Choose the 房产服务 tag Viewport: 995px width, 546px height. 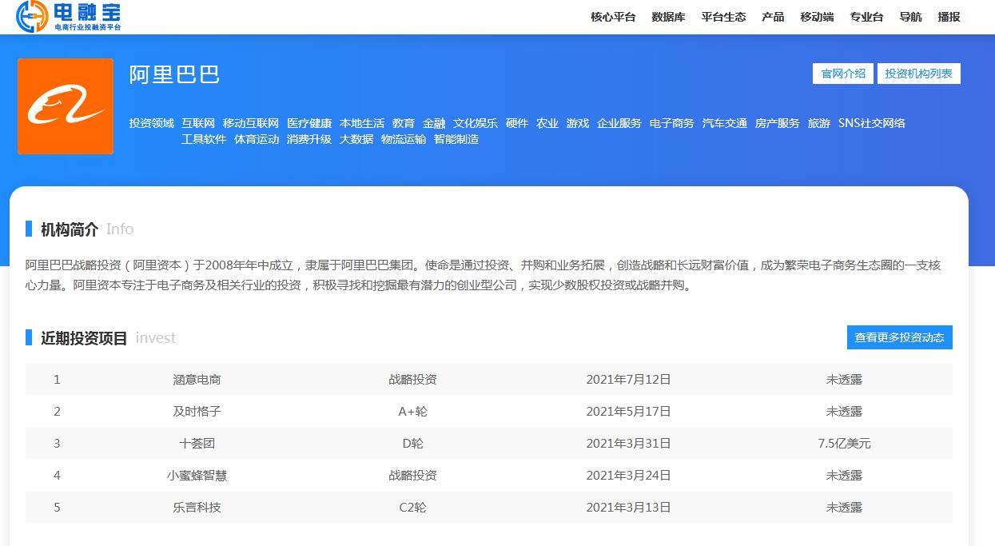778,123
